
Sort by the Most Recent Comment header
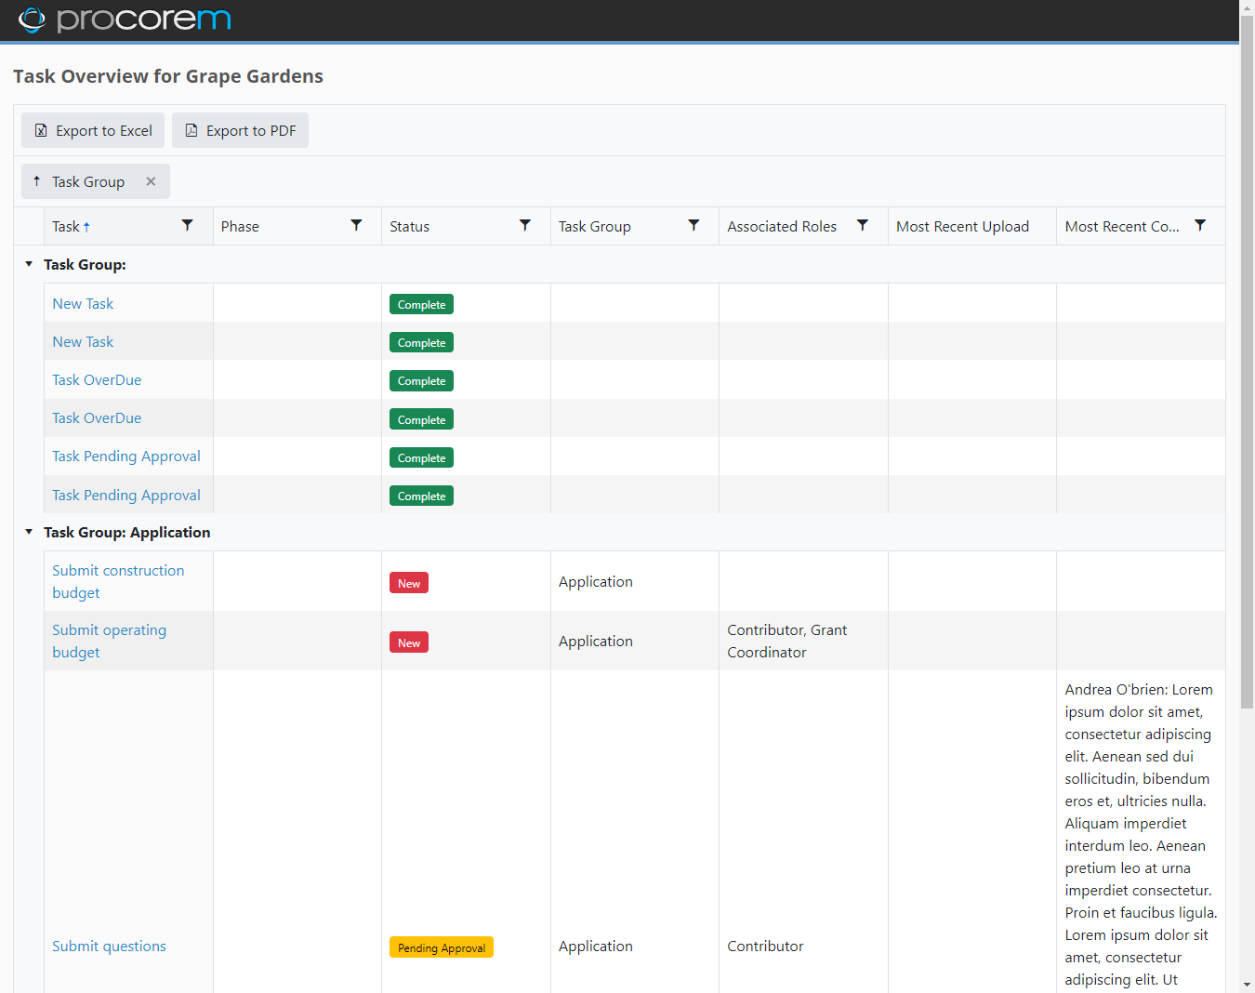click(x=1122, y=226)
